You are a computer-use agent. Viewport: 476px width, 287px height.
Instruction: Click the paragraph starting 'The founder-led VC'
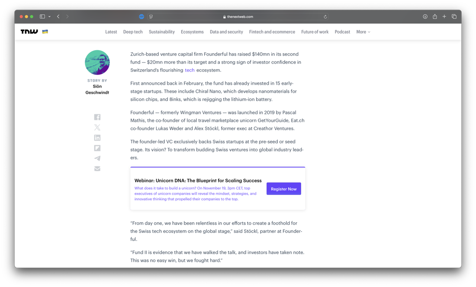pyautogui.click(x=217, y=150)
